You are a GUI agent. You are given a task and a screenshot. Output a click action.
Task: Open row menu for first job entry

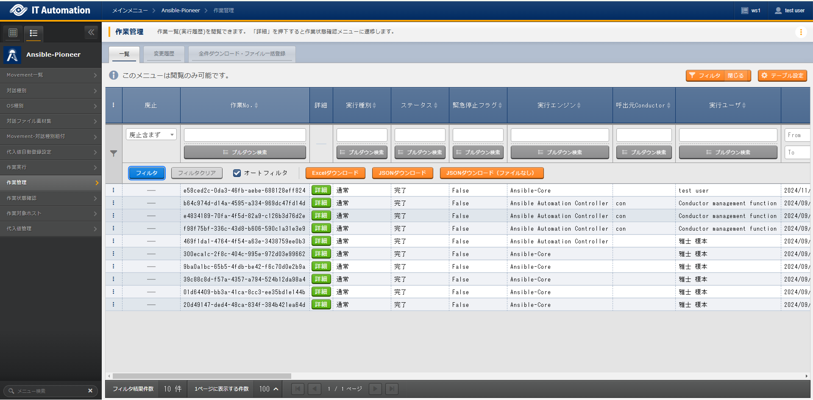coord(113,190)
